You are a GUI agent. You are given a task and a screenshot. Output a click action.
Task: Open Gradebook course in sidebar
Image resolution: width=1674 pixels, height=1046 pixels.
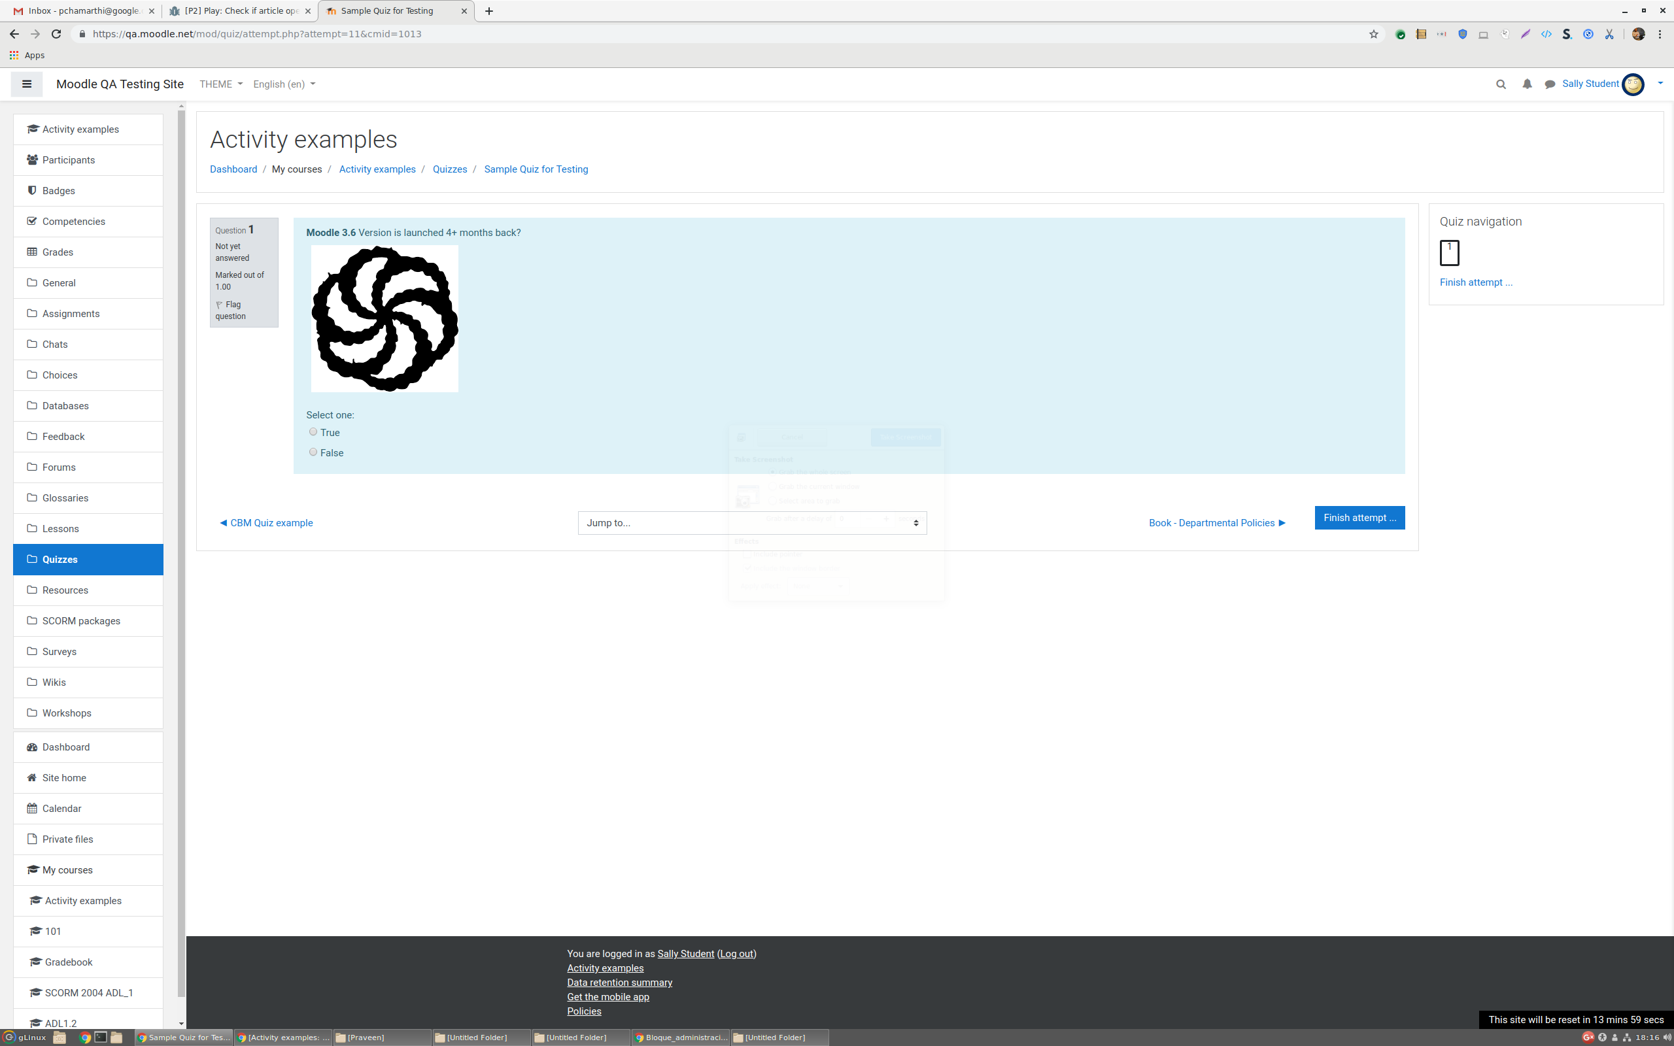pos(88,962)
